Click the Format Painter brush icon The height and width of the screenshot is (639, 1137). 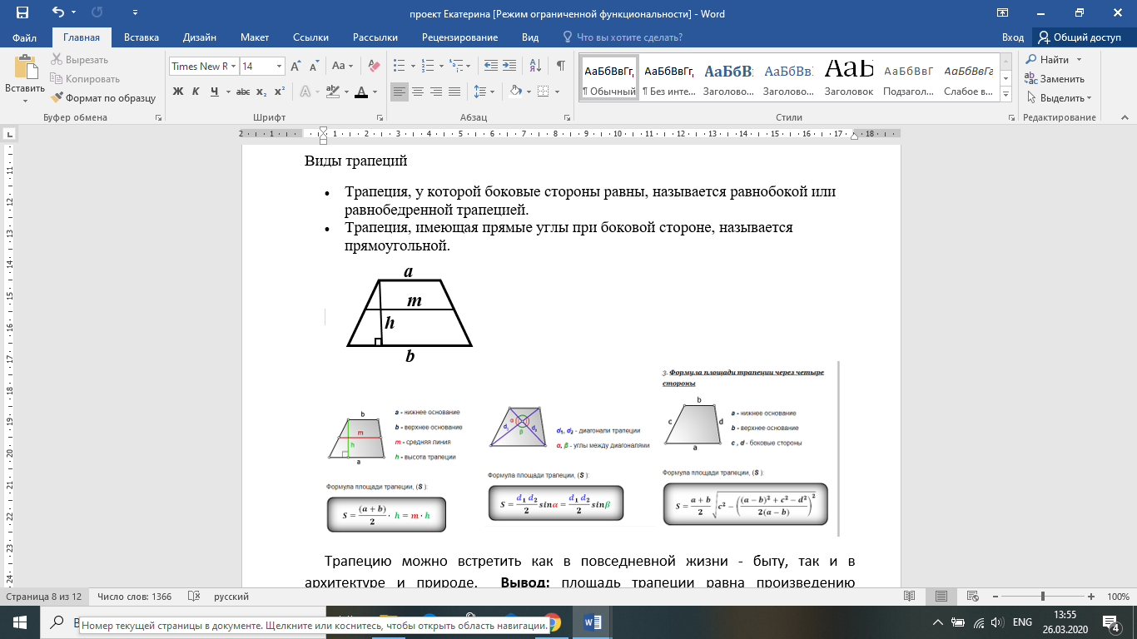pos(57,97)
